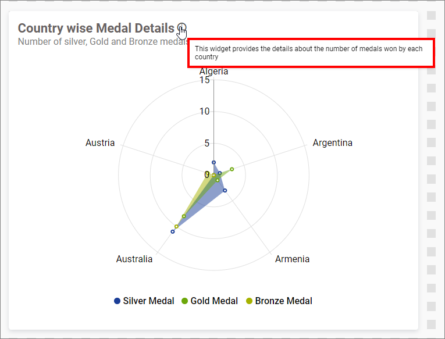Click the yellow-green Bronze Medal legend dot
The height and width of the screenshot is (339, 445).
(x=250, y=301)
